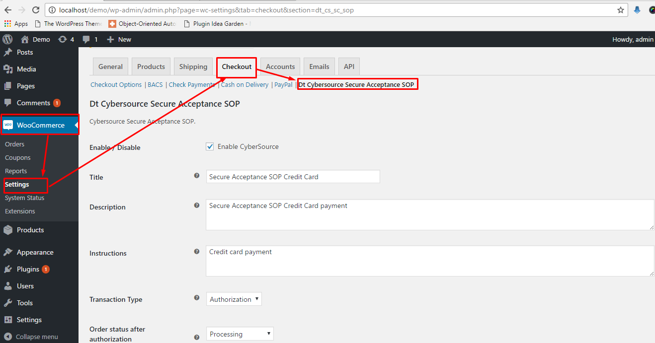Image resolution: width=655 pixels, height=343 pixels.
Task: Click the + New button in admin bar
Action: click(119, 39)
